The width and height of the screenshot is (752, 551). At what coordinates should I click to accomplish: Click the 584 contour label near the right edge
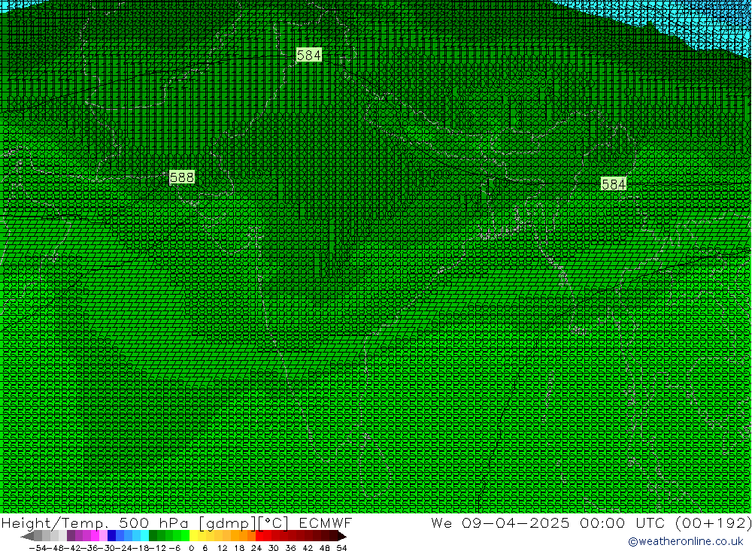pos(614,184)
